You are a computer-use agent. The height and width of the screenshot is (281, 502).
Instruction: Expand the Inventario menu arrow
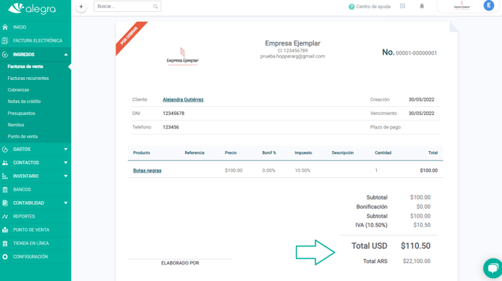[66, 176]
